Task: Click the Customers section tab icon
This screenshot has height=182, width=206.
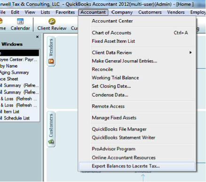Action: (x=51, y=142)
